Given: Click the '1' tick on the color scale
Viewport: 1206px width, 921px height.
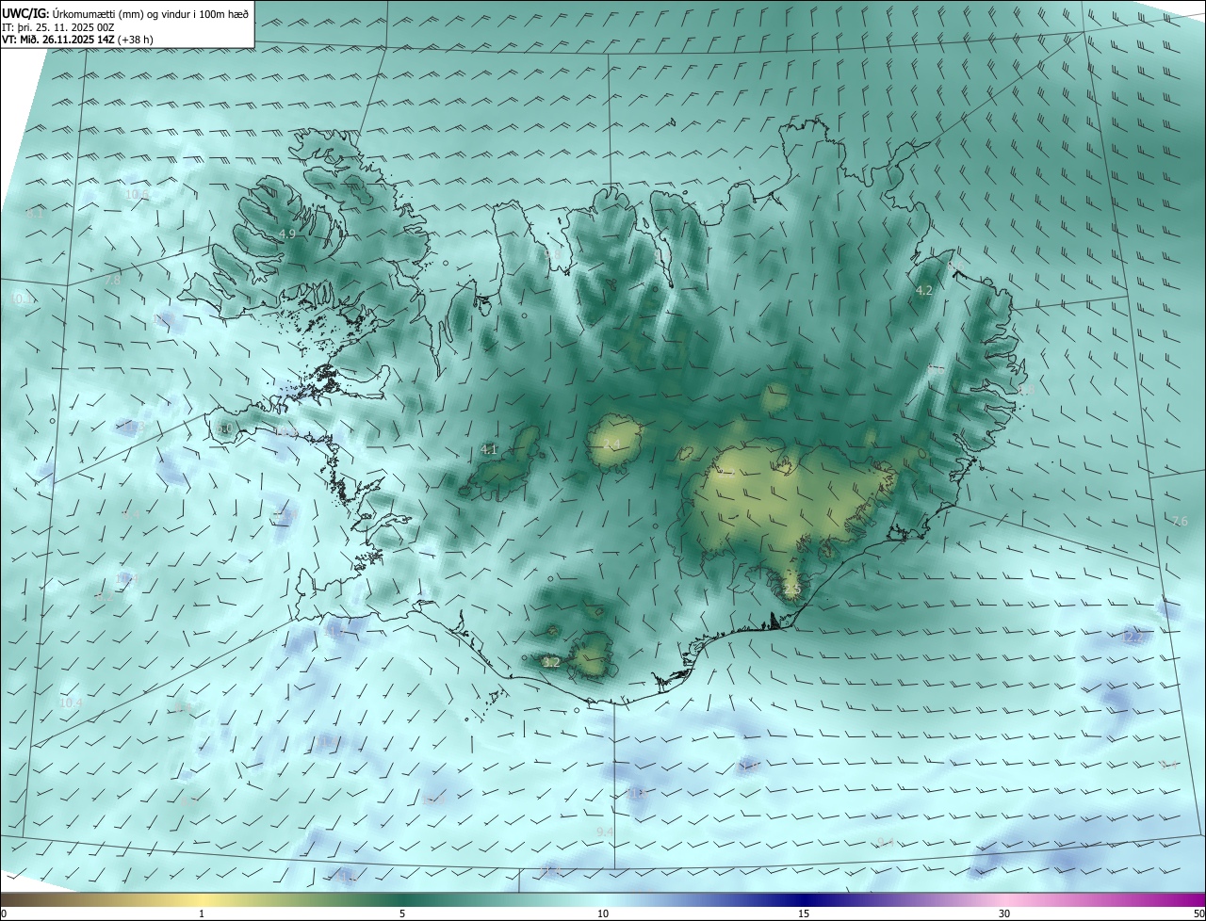Looking at the screenshot, I should coord(202,913).
